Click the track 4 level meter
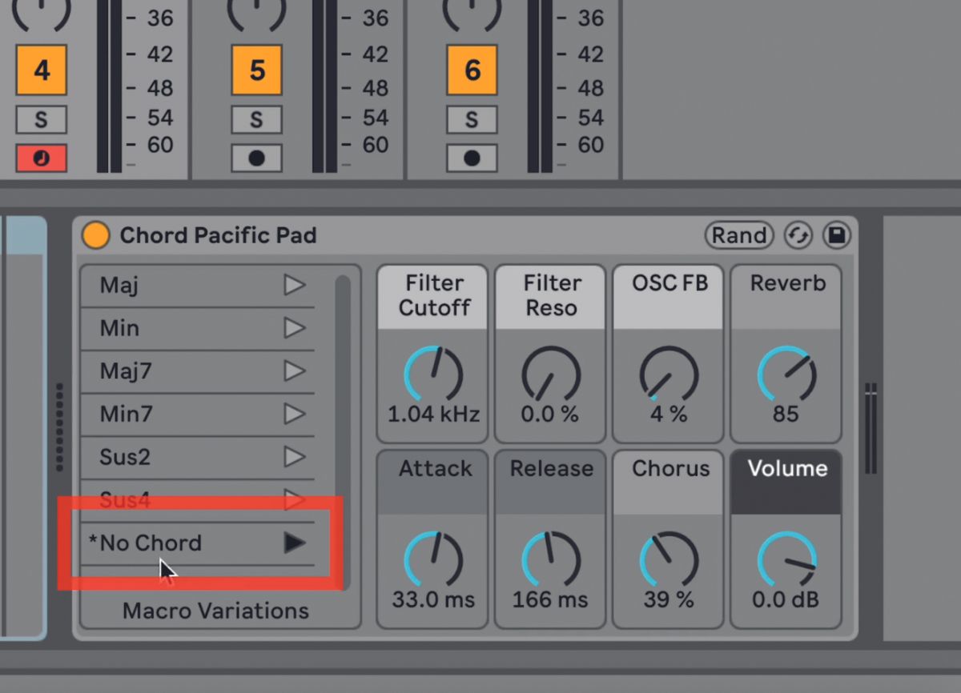 (109, 86)
